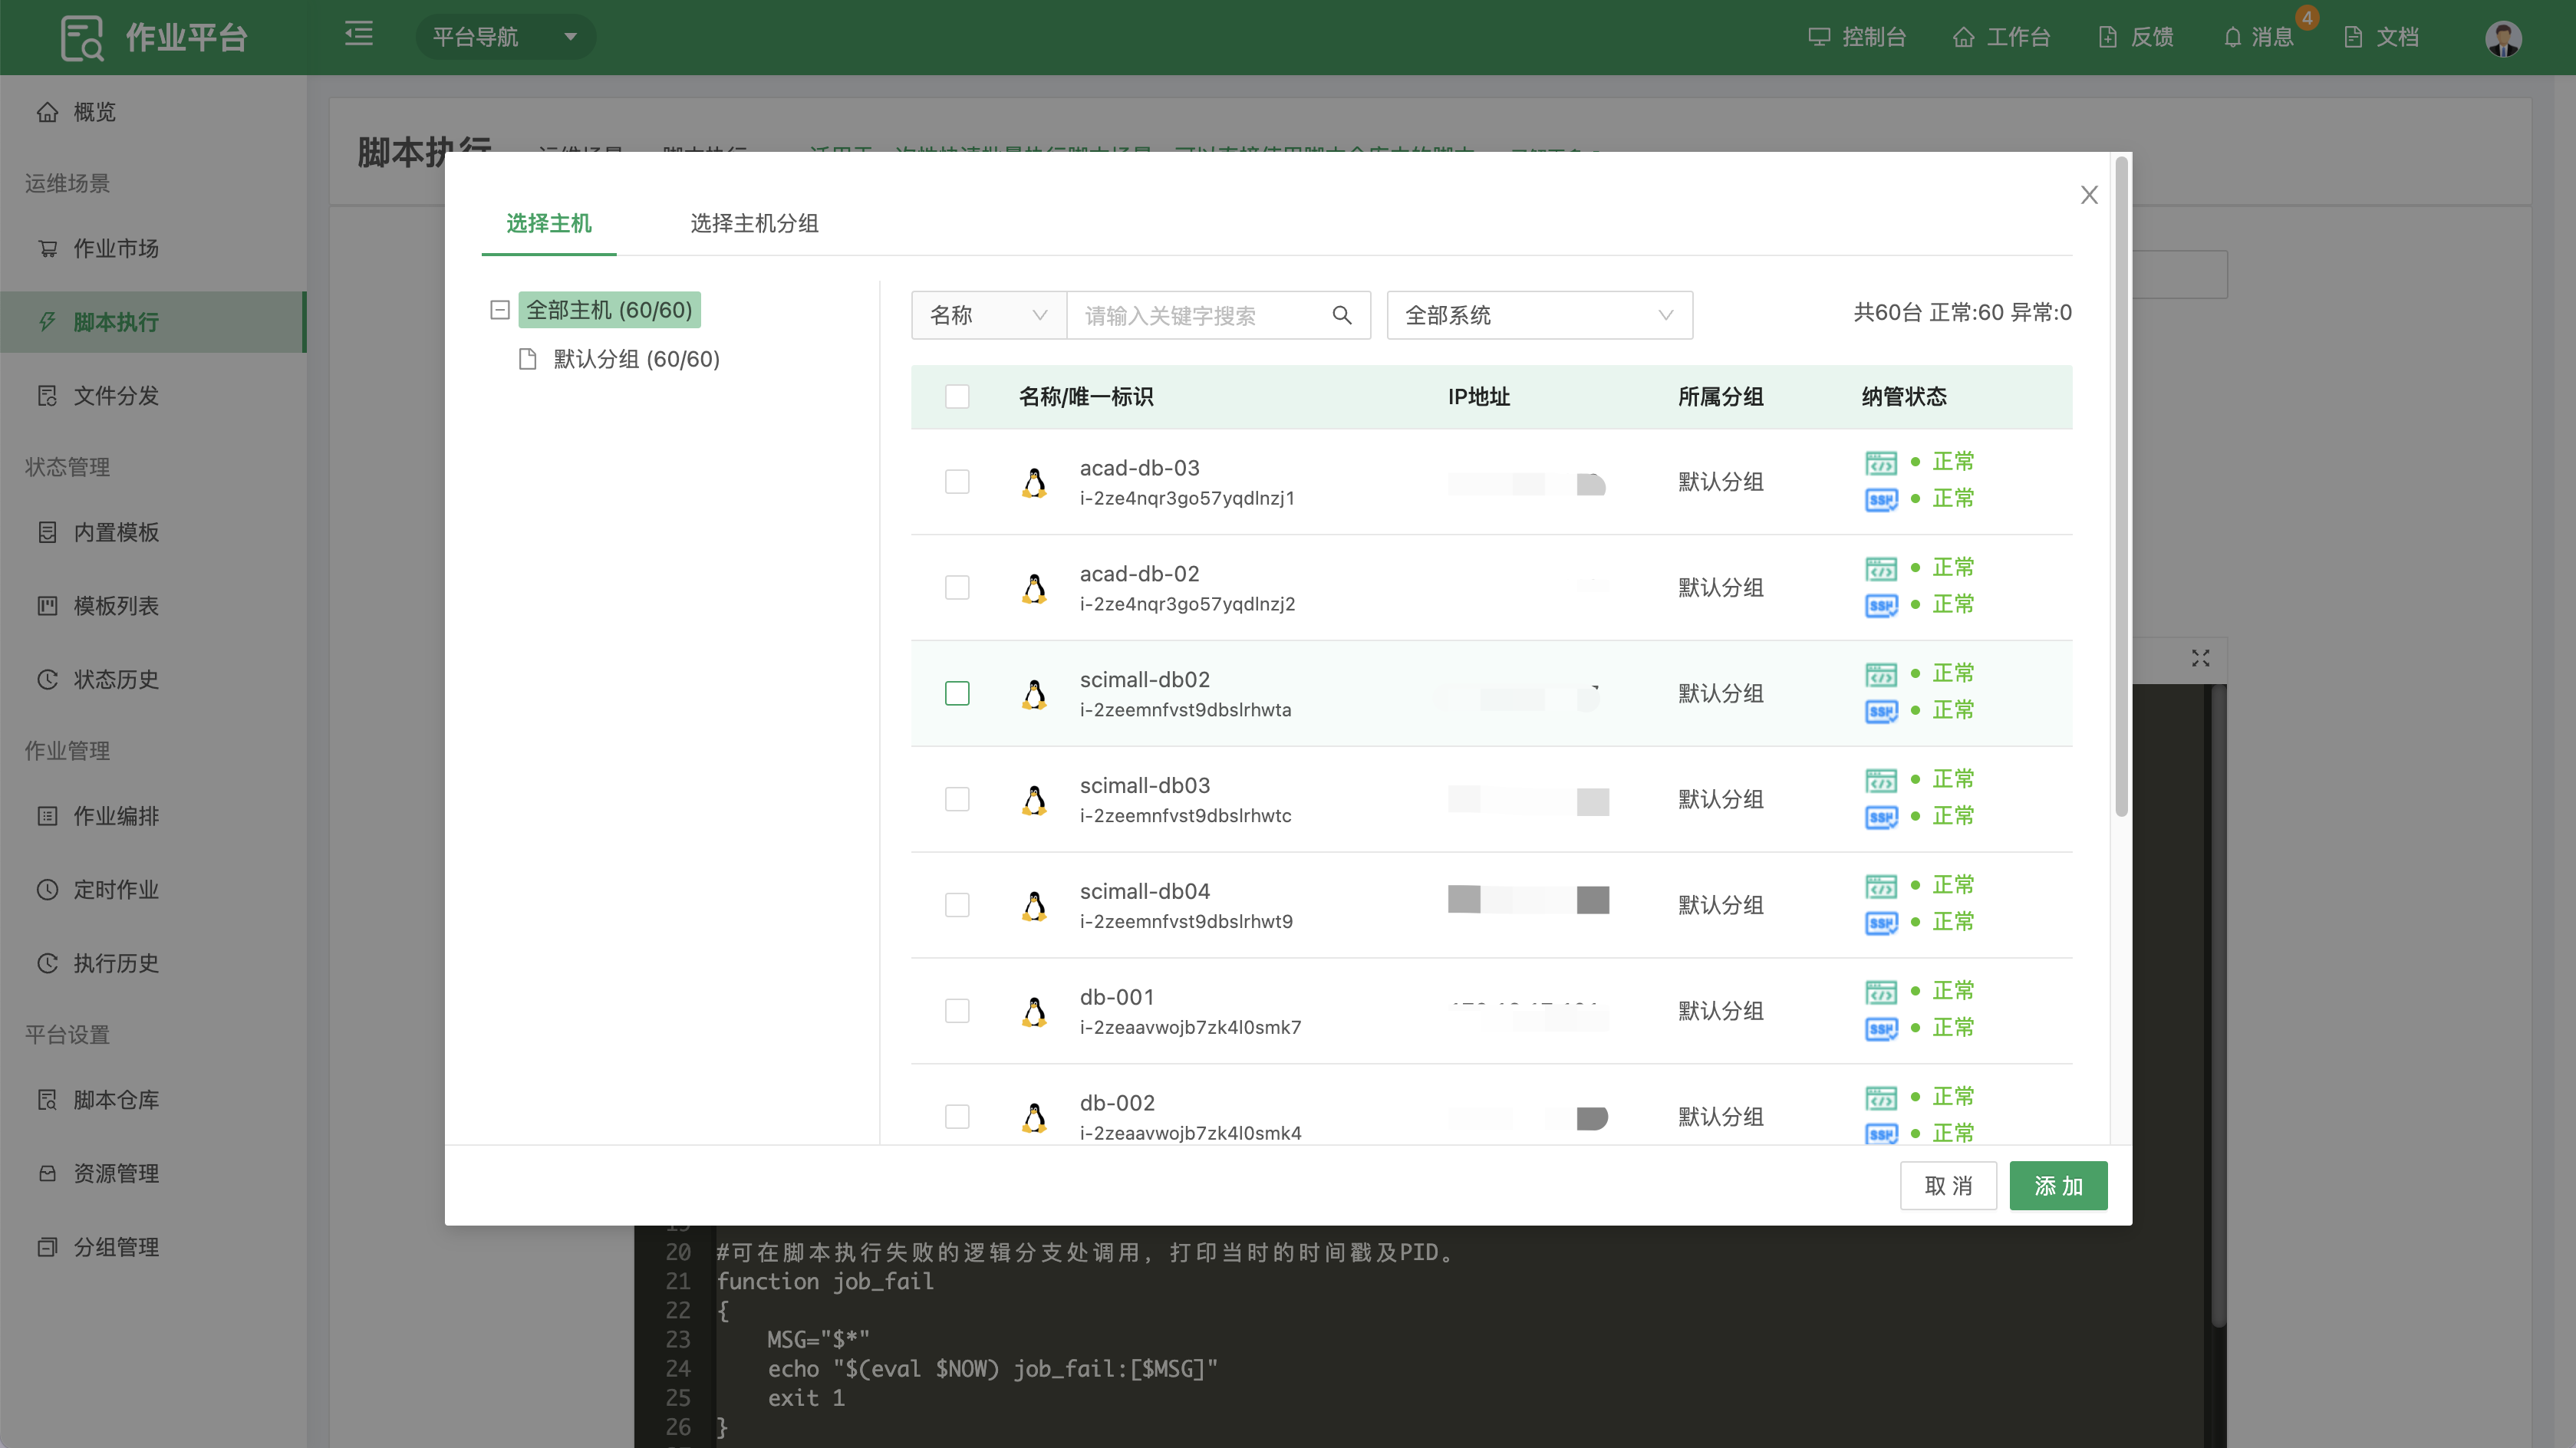Toggle the select-all header checkbox

[957, 397]
